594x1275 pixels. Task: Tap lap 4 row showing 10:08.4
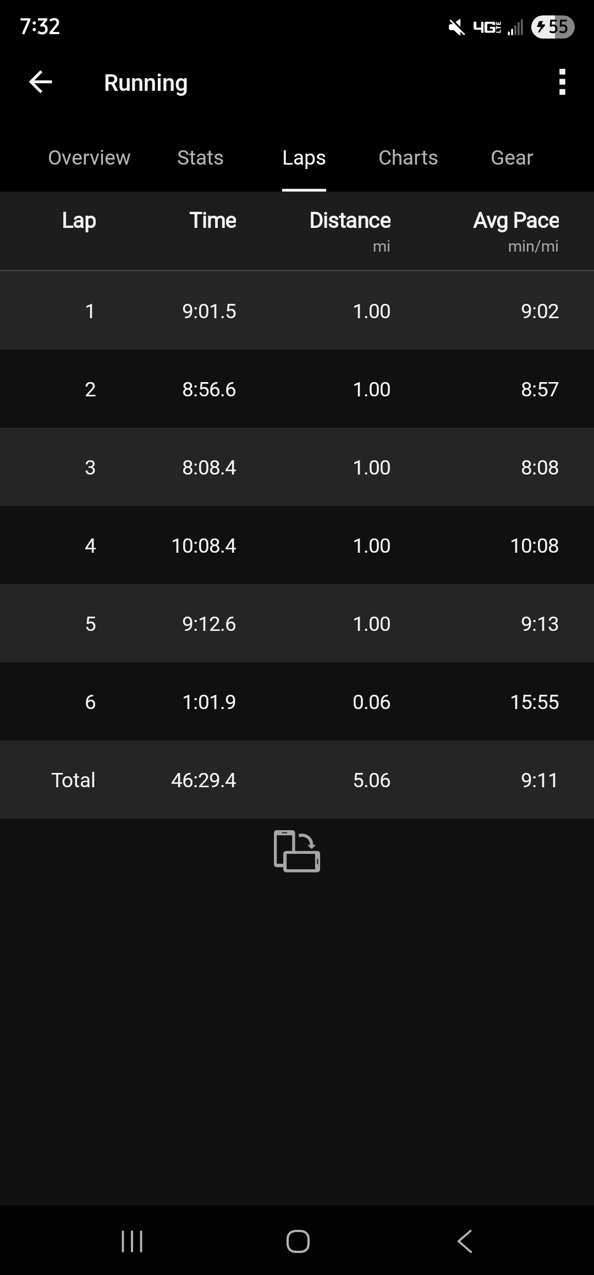point(297,546)
